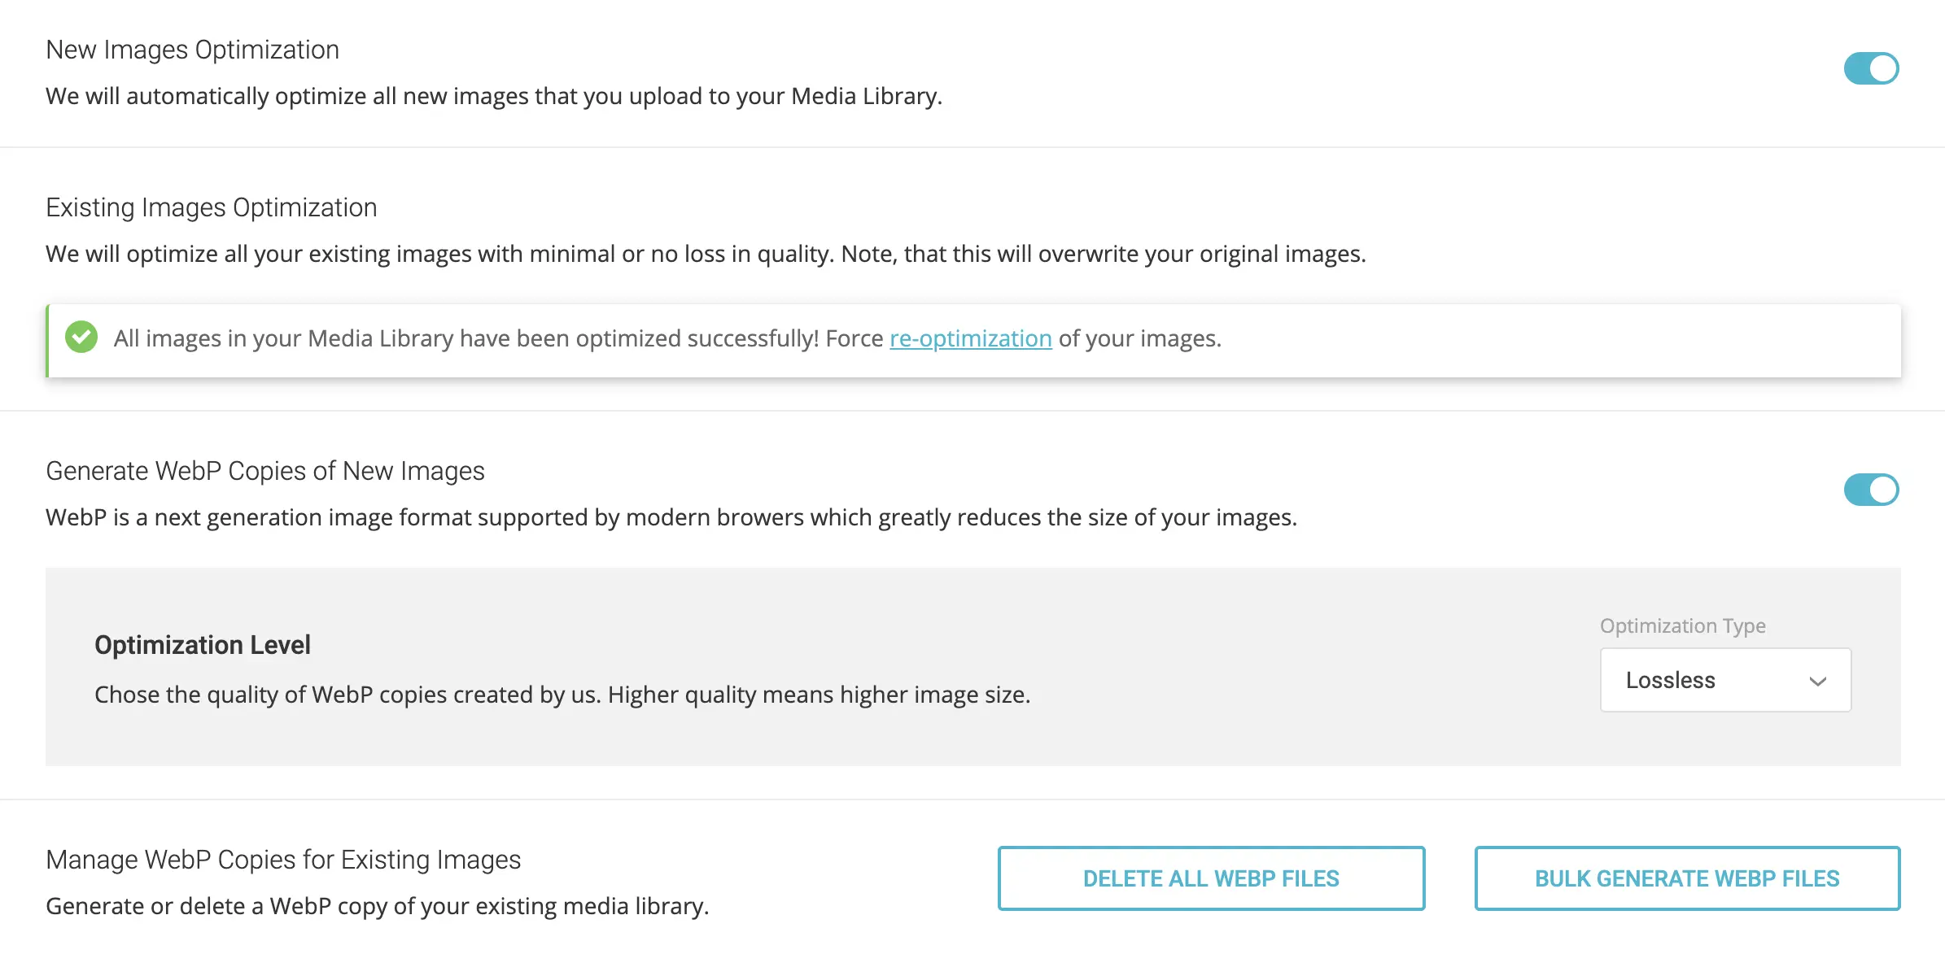The width and height of the screenshot is (1945, 976).
Task: Click the Optimization Type label
Action: pos(1683,625)
